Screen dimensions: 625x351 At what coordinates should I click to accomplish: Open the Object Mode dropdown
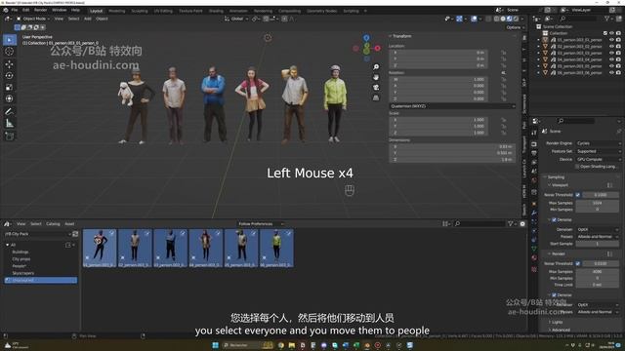point(33,19)
